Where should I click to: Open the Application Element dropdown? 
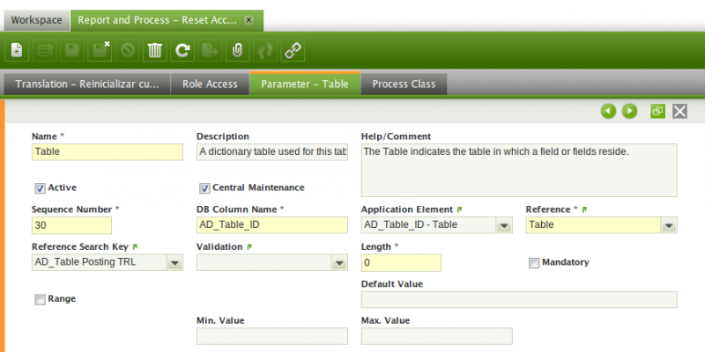[503, 225]
